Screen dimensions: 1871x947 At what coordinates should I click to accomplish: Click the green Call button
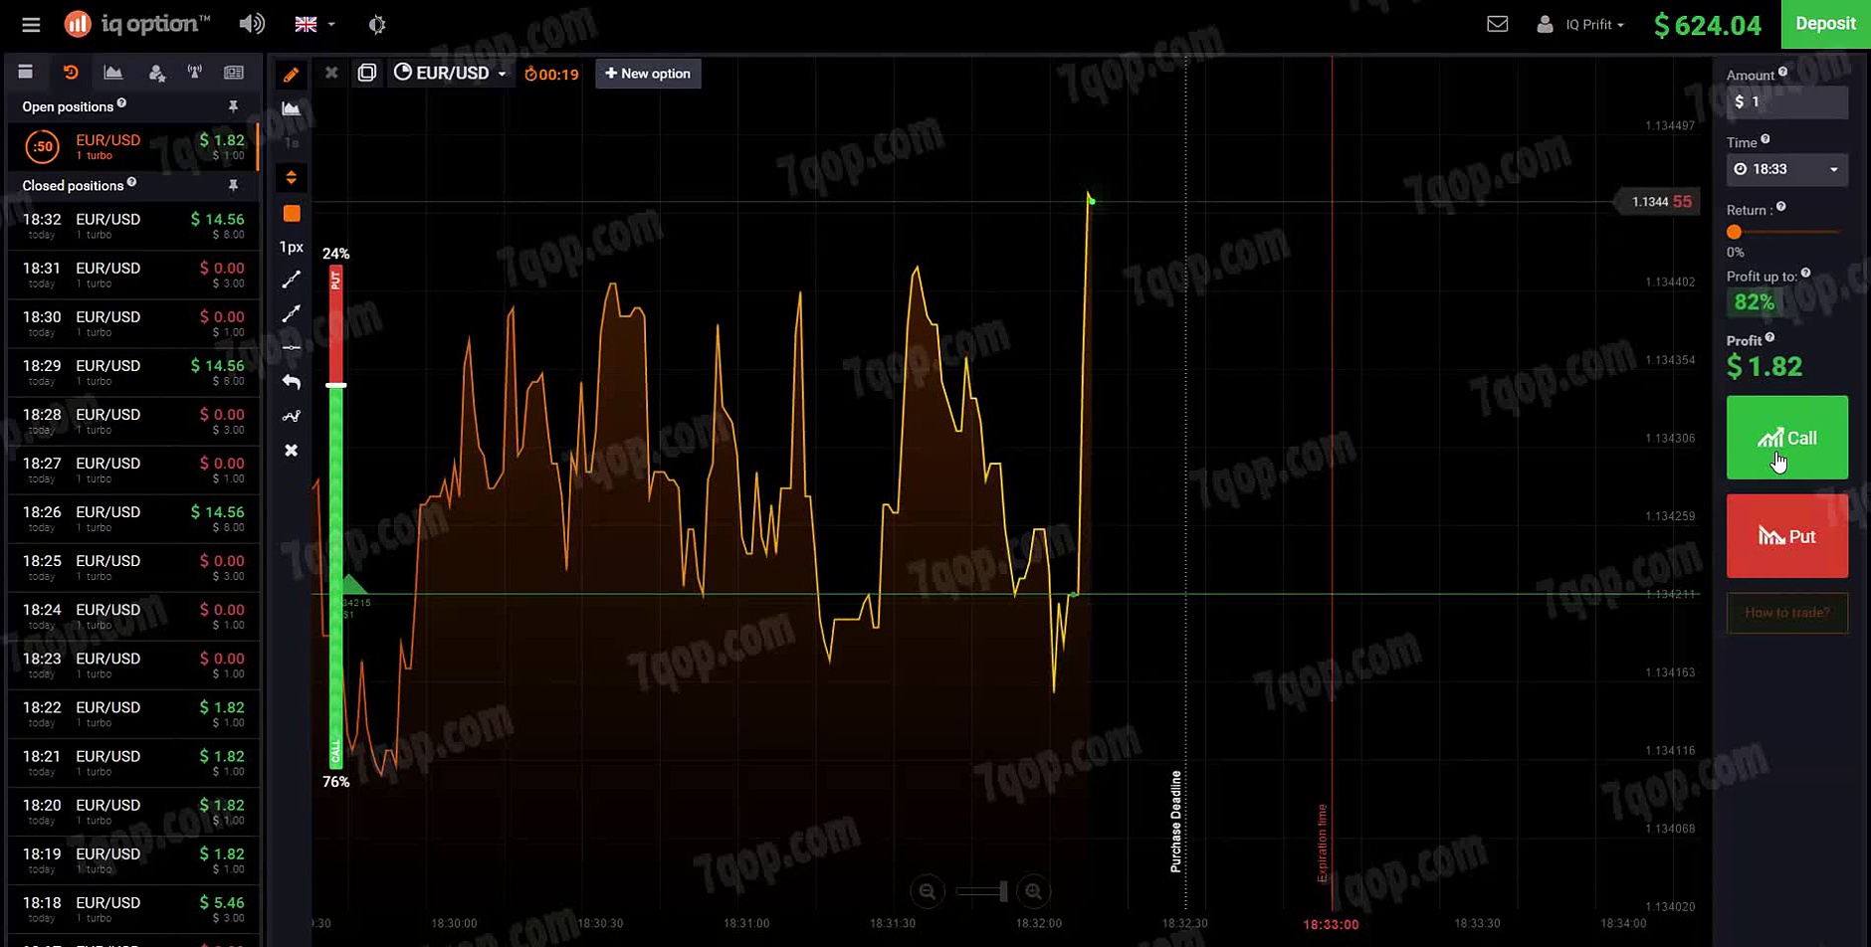point(1787,438)
